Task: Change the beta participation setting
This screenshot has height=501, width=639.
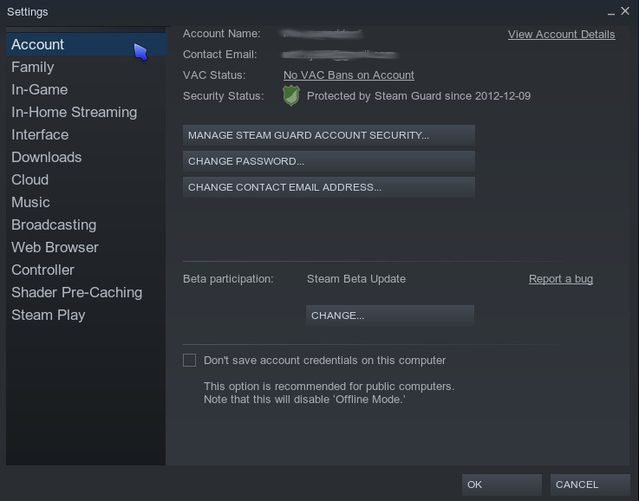Action: [x=390, y=316]
